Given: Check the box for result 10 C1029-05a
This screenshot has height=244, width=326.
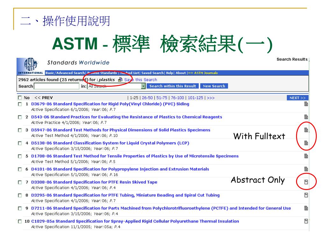Looking at the screenshot, I should click(20, 221).
